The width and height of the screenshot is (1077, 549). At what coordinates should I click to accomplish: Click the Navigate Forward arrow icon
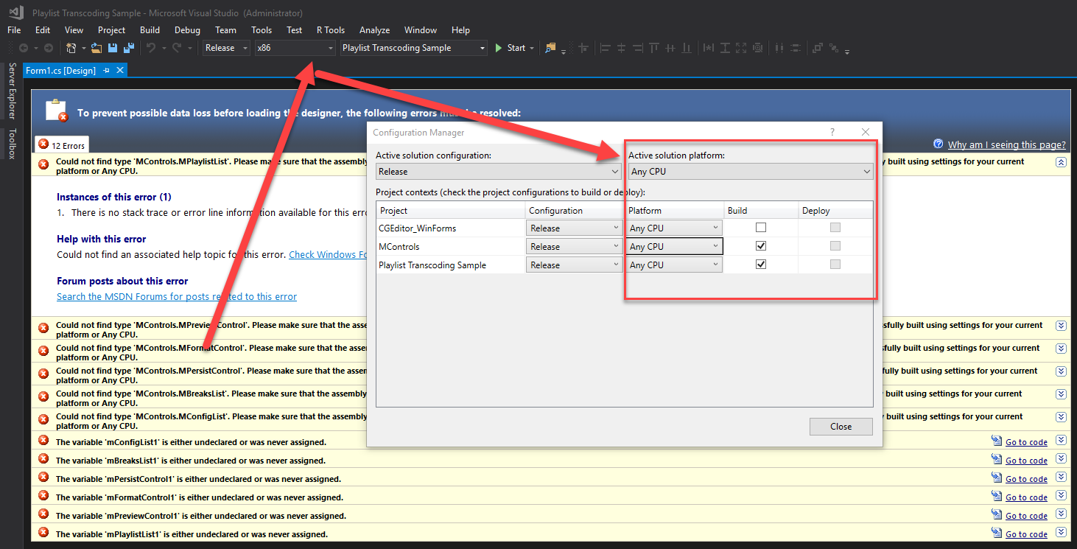pos(48,48)
